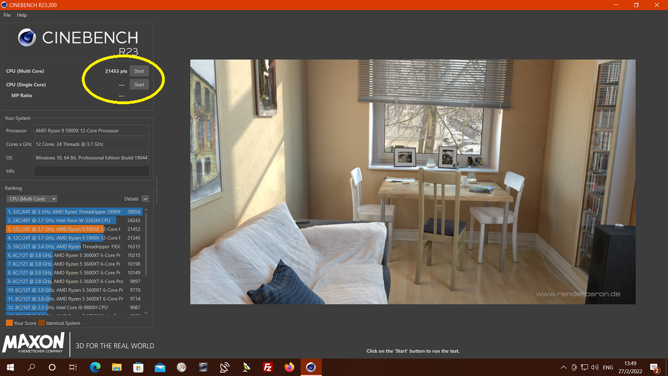Select ranking row 6 scoring 10215
Image resolution: width=668 pixels, height=376 pixels.
pyautogui.click(x=73, y=255)
